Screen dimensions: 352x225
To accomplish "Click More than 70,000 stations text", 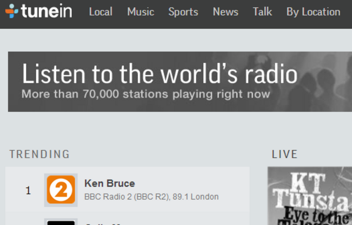I will pyautogui.click(x=146, y=94).
